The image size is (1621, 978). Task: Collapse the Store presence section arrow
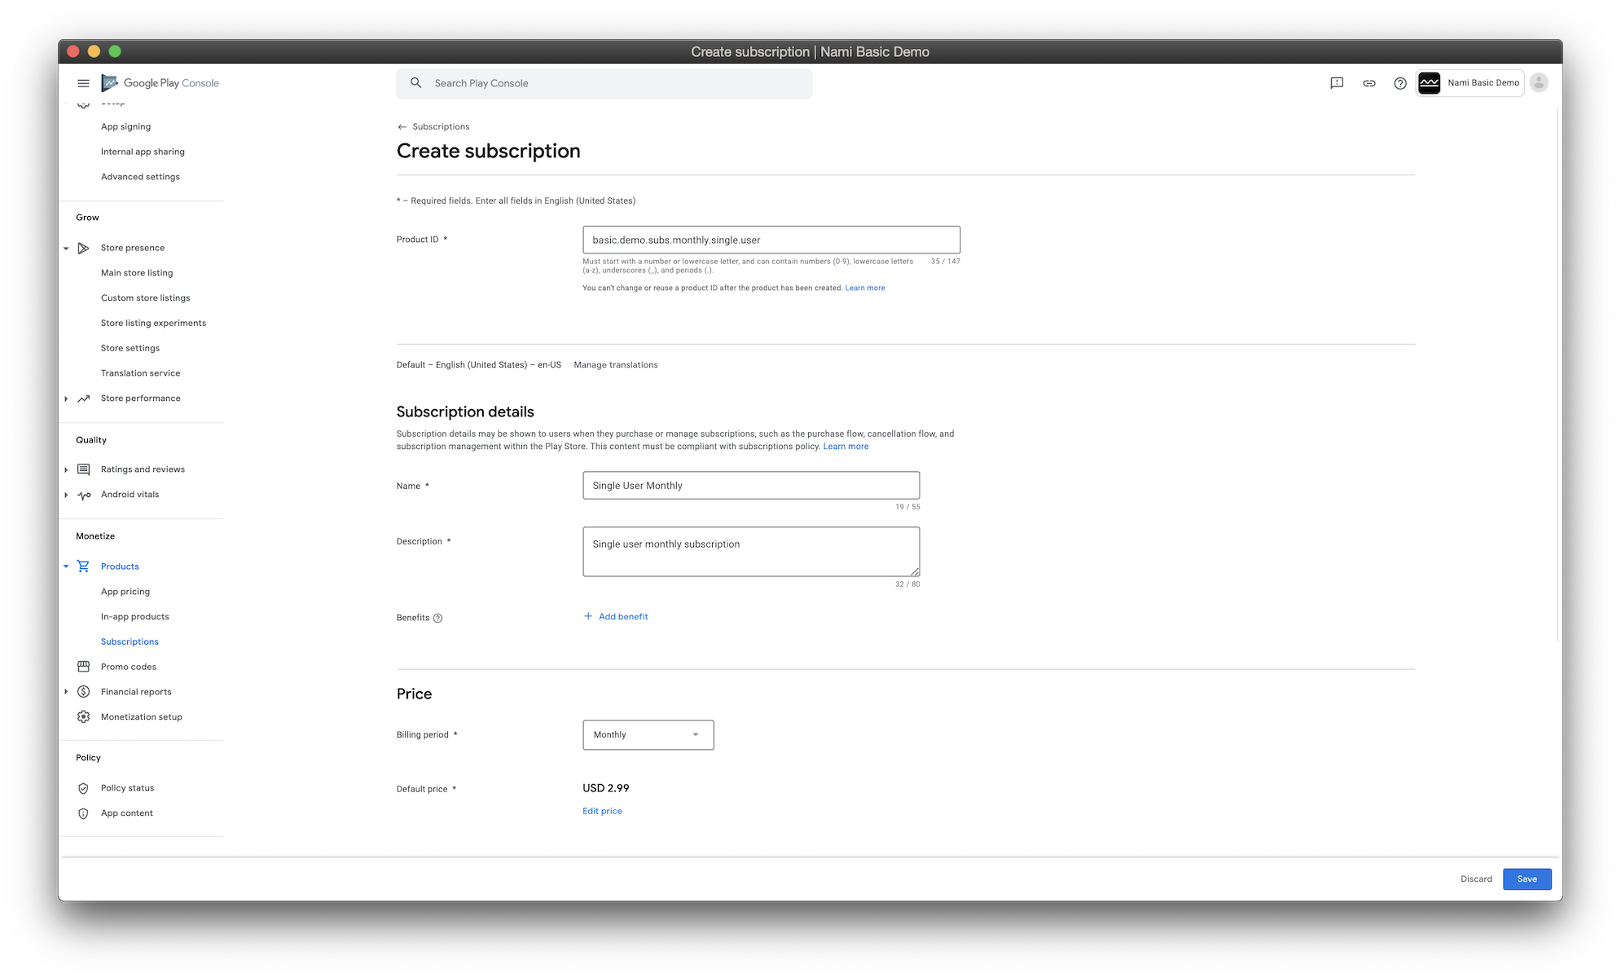pyautogui.click(x=66, y=248)
